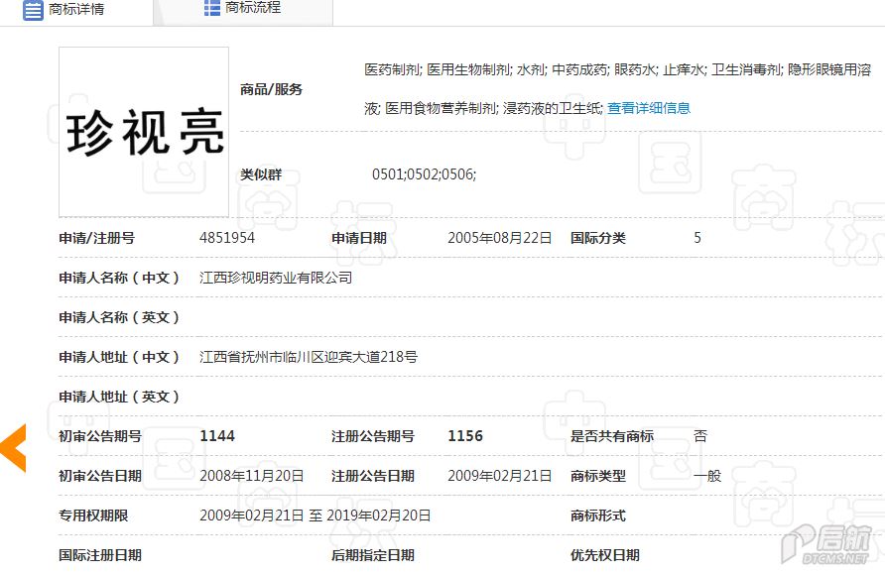Select exclusive rights period 2009年02月21日 至 2019年02月20日
Viewport: 885px width, 573px height.
[x=315, y=516]
